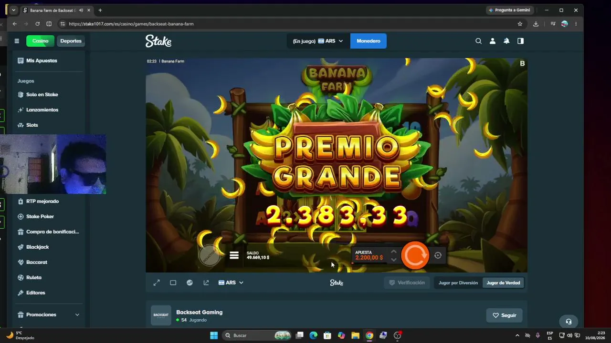Screen dimensions: 611x343
Task: Toggle the right side panel icon
Action: (x=520, y=41)
